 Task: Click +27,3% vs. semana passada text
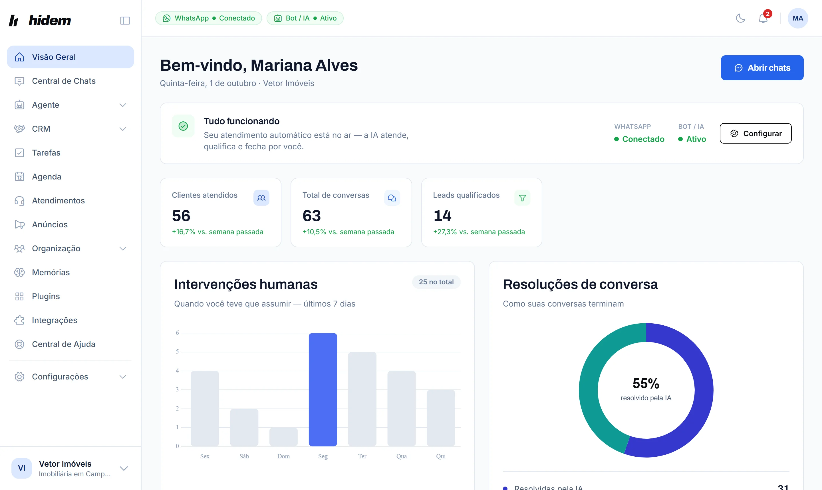479,232
